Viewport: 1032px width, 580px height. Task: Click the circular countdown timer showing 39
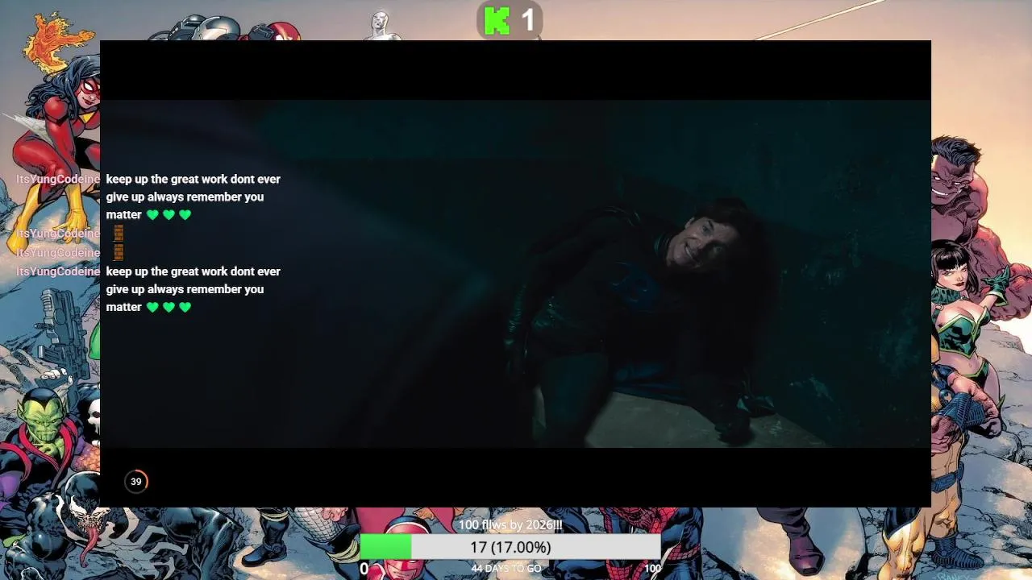coord(136,482)
